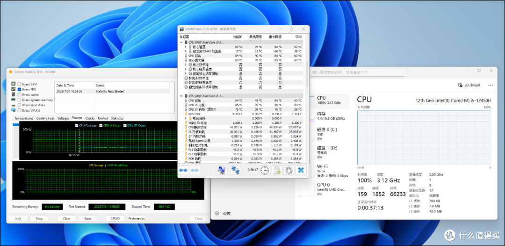Expand 核心临界温度 row in HWiNFO

click(x=186, y=69)
